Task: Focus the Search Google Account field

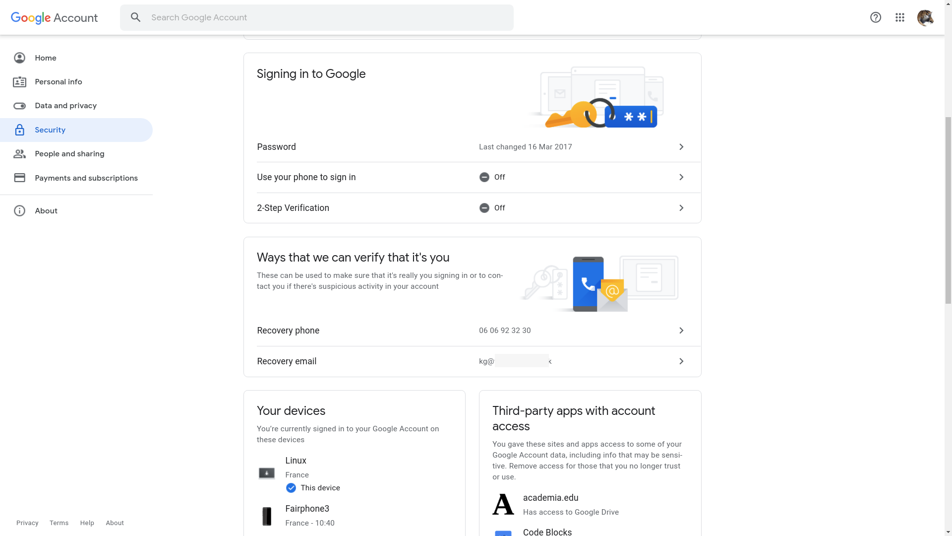Action: 317,17
